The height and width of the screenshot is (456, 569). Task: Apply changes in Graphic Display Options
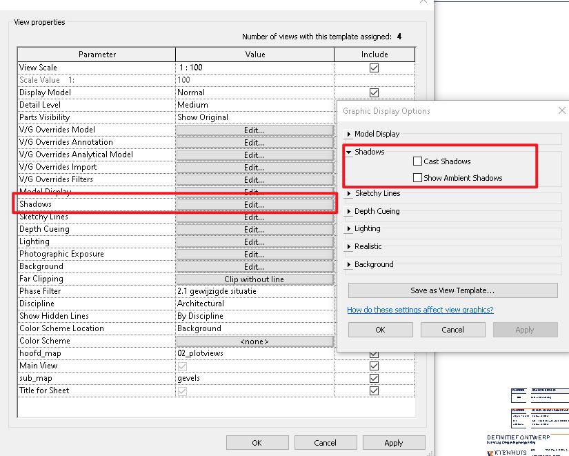[x=525, y=329]
